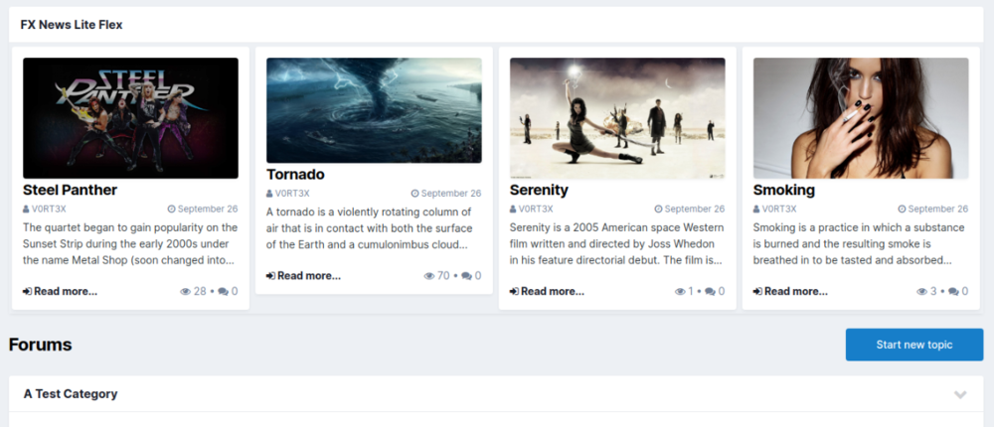This screenshot has height=427, width=994.
Task: Open the A Test Category heading
Action: click(x=71, y=394)
